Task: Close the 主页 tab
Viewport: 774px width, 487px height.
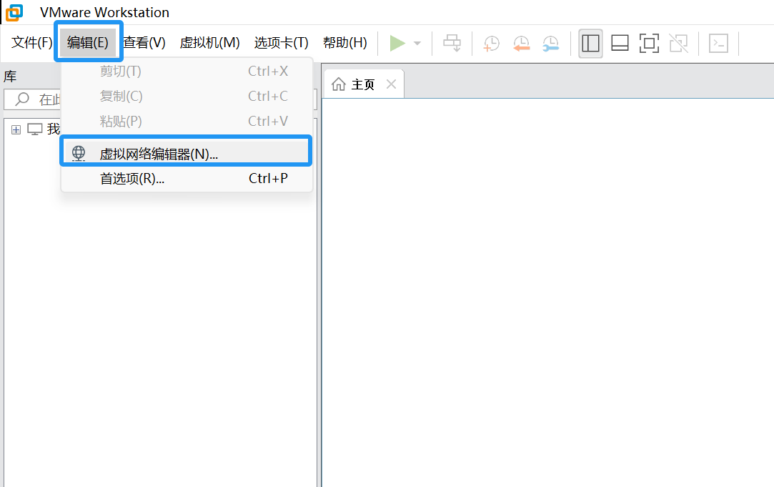Action: [391, 84]
